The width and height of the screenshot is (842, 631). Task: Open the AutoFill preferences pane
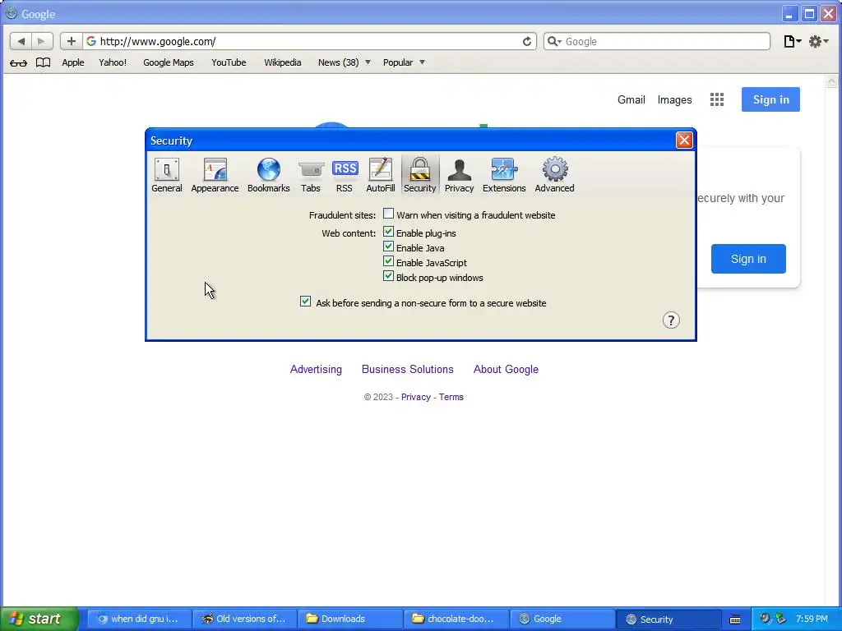pos(380,175)
